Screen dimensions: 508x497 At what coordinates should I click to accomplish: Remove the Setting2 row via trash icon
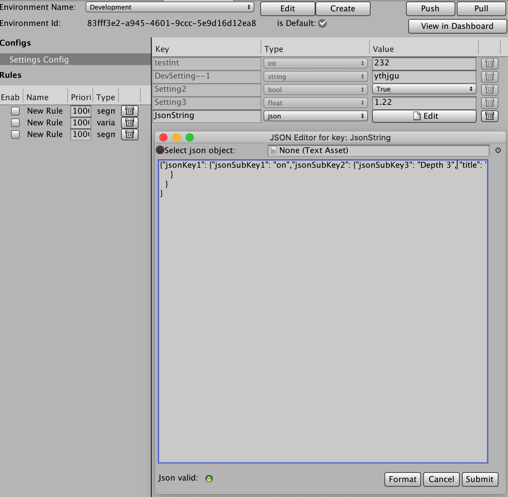[x=489, y=90]
